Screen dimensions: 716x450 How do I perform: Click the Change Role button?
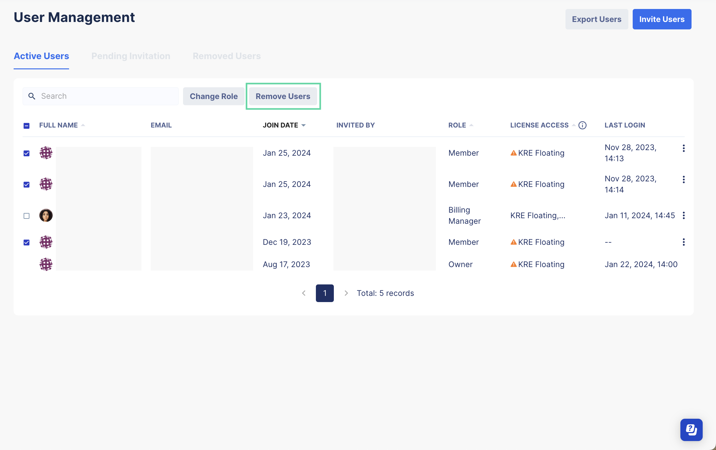[213, 96]
